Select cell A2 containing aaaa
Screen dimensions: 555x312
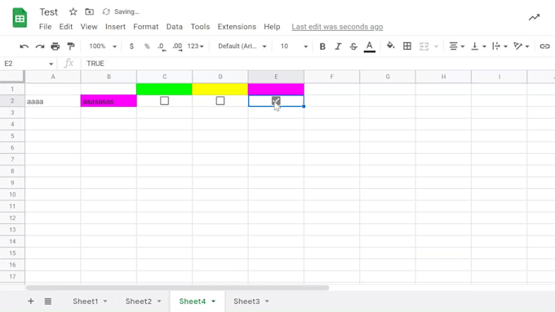click(x=53, y=101)
